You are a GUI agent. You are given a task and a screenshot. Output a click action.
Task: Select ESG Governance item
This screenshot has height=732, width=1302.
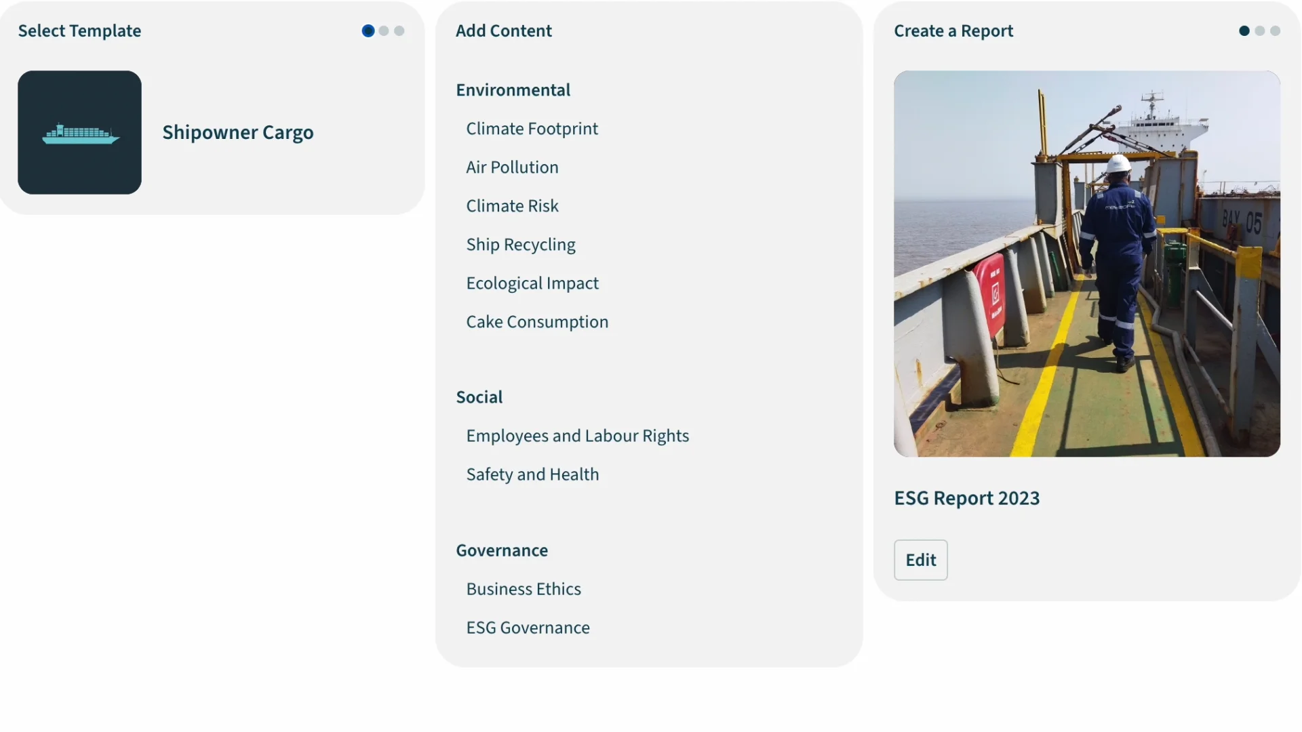(528, 628)
